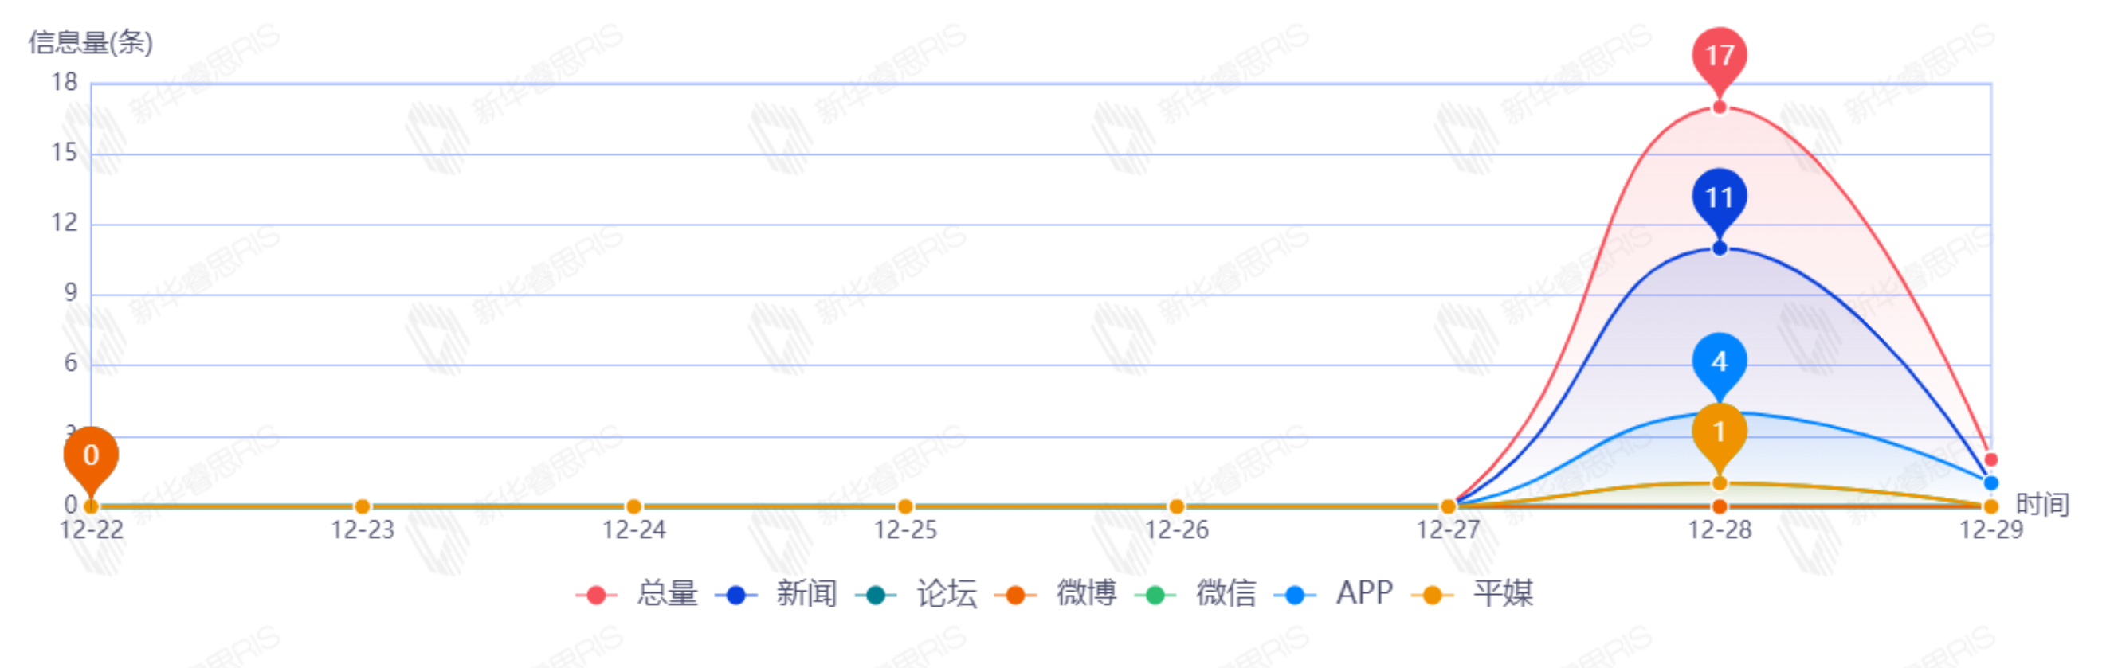Select the 12-24 data point
Screen dimensions: 2110x668
tap(633, 506)
